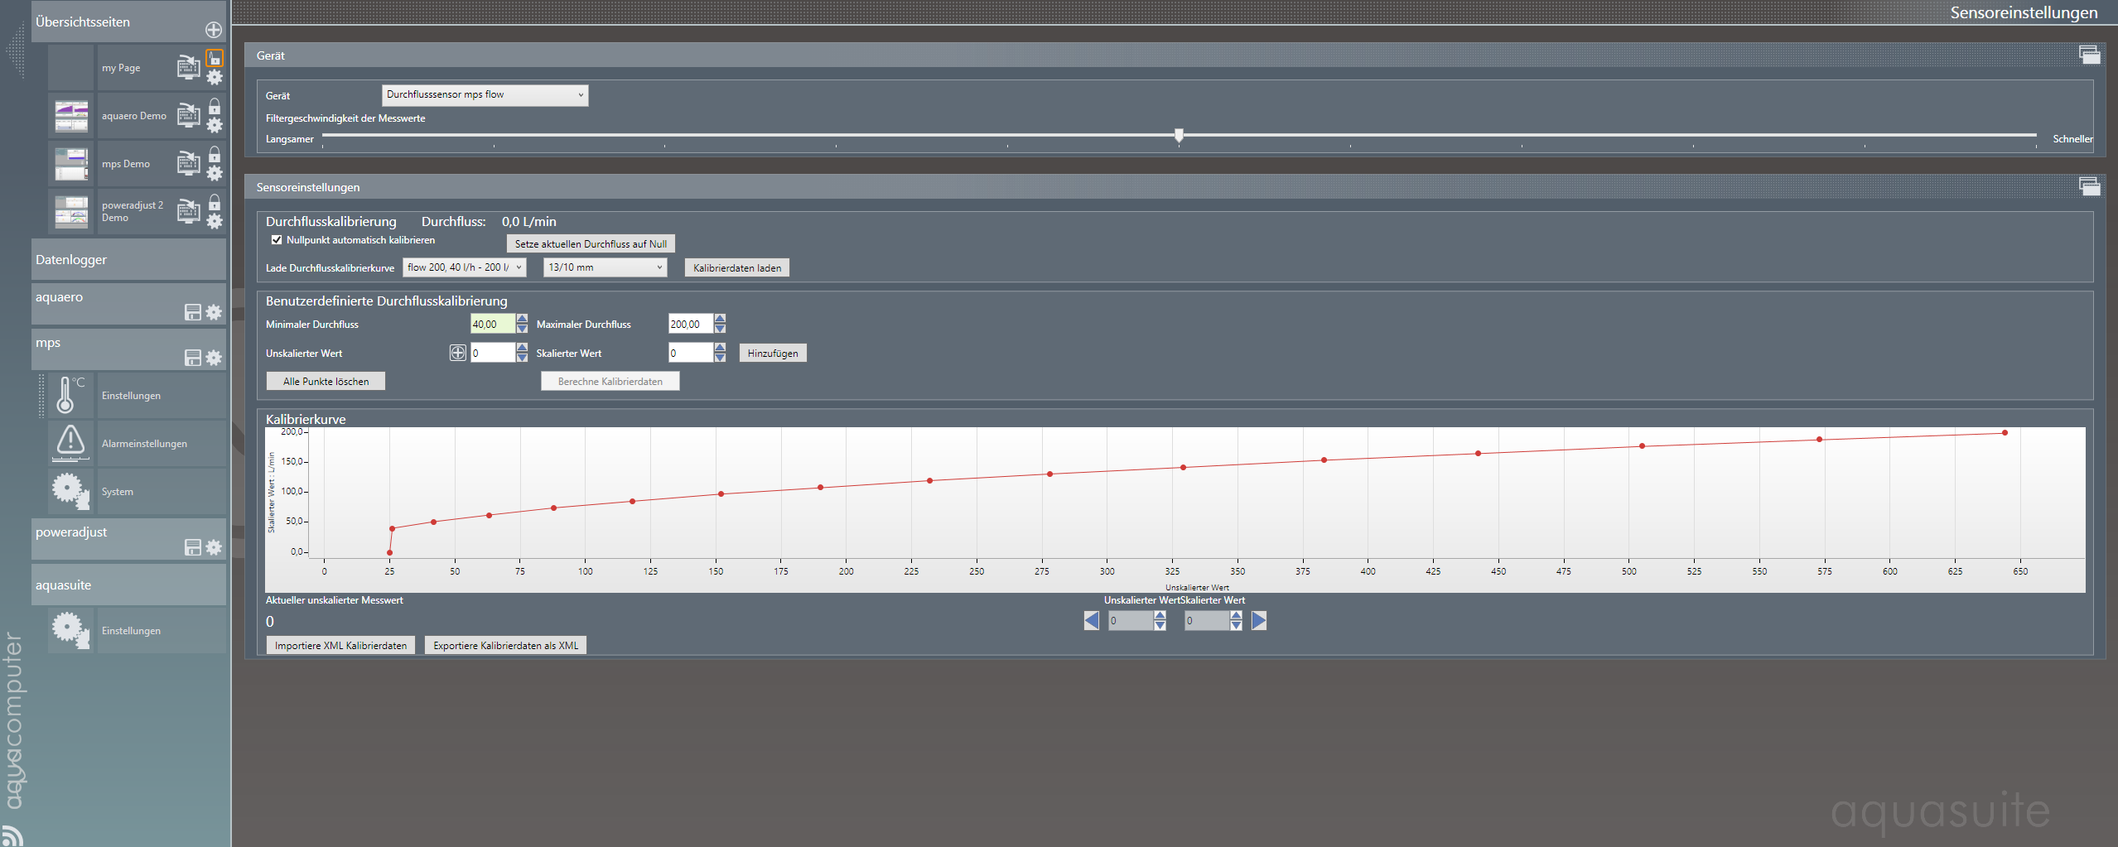Click Setze aktuellen Durchfluss auf Null
This screenshot has height=847, width=2118.
coord(591,243)
